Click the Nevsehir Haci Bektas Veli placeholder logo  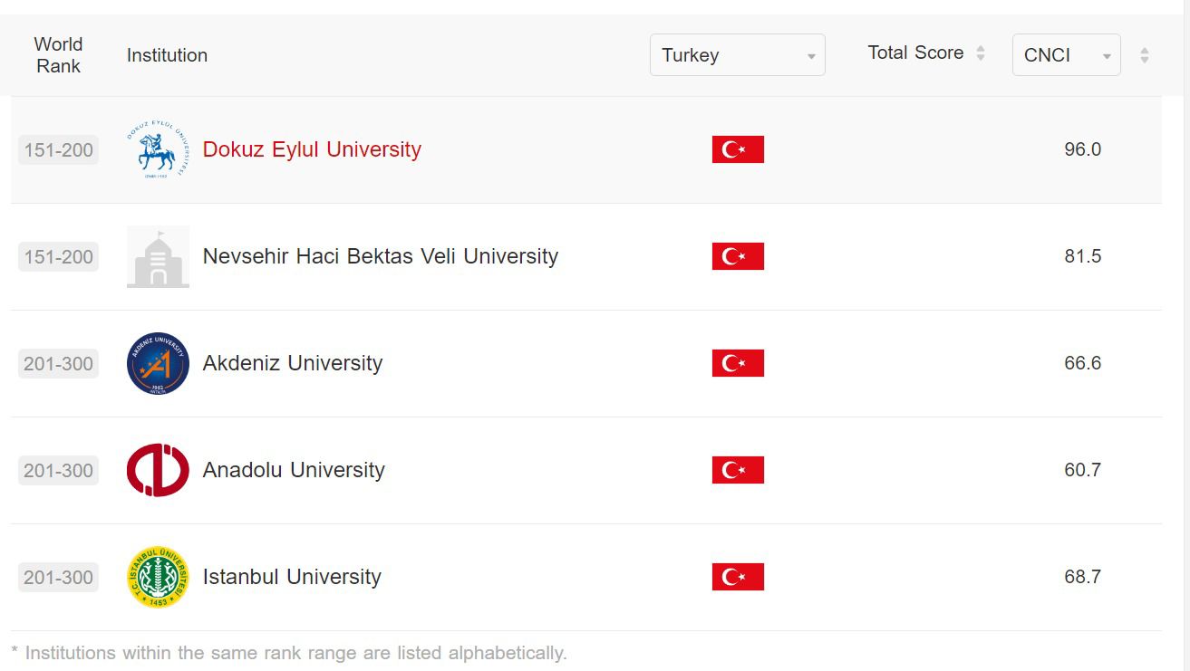[158, 256]
